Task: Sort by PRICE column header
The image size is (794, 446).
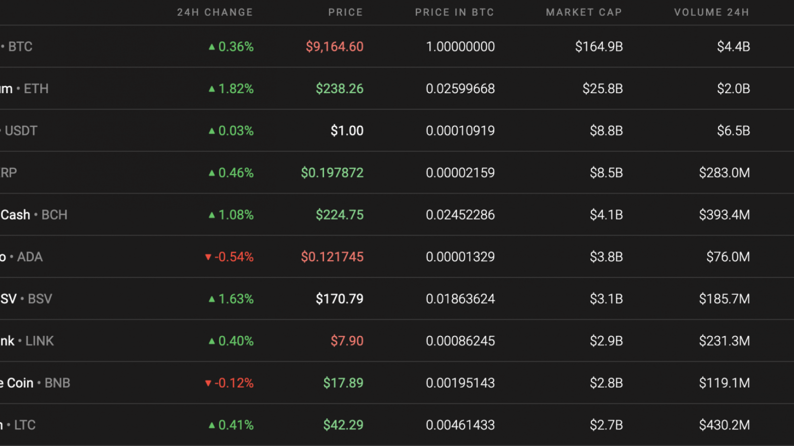Action: 345,12
